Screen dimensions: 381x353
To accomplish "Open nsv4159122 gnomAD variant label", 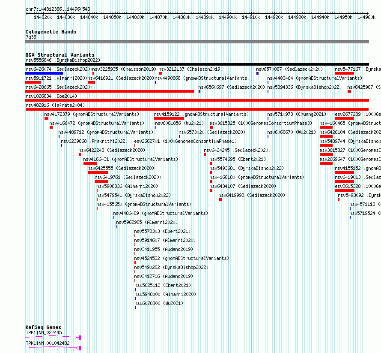I will (201, 114).
